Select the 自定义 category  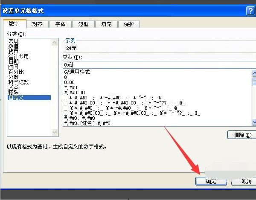pyautogui.click(x=29, y=98)
